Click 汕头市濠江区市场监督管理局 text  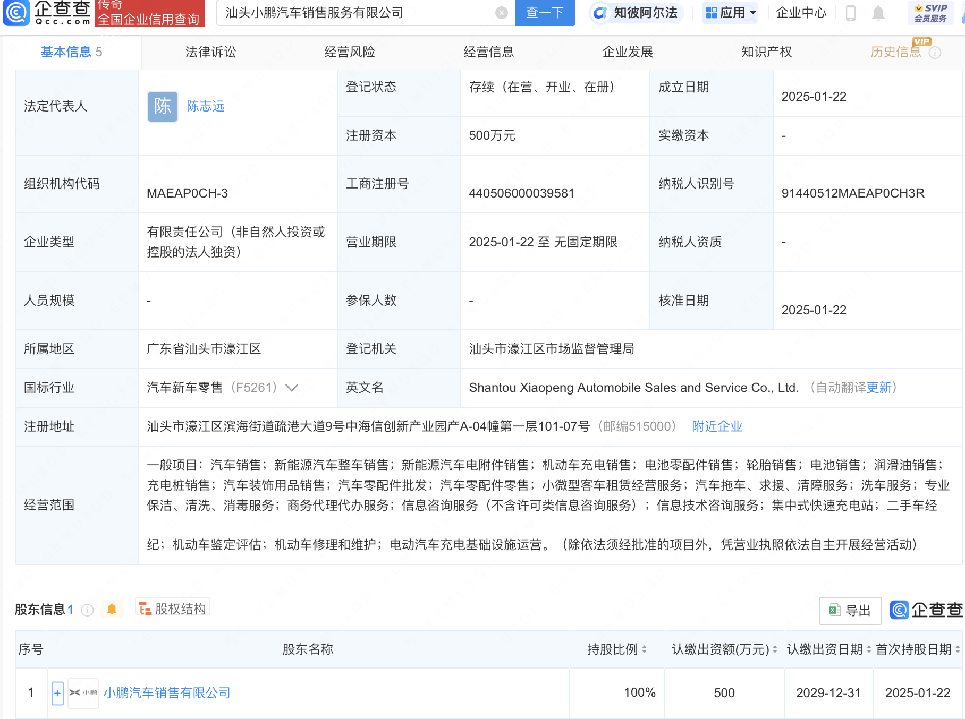tap(552, 349)
